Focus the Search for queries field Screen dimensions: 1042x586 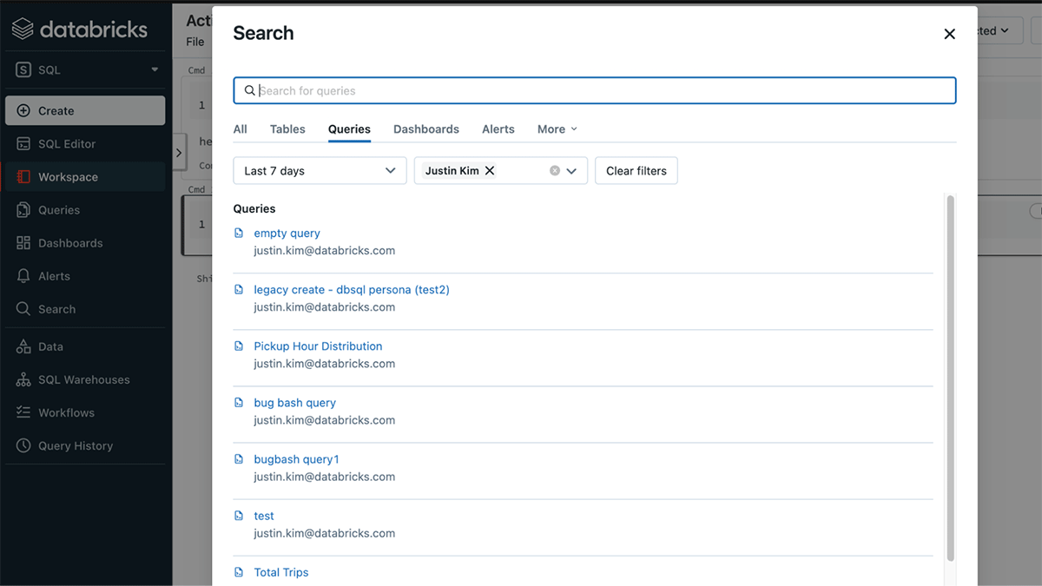[x=599, y=91]
